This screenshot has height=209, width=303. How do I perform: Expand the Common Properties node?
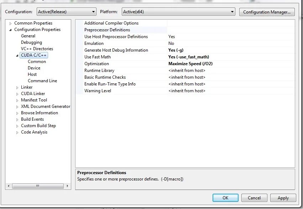pos(10,23)
